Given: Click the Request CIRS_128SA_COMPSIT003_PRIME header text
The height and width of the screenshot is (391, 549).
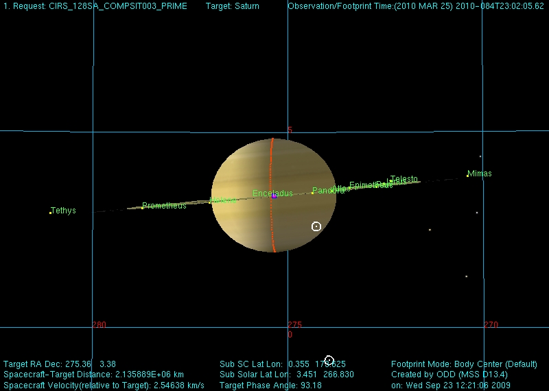Looking at the screenshot, I should click(x=95, y=6).
